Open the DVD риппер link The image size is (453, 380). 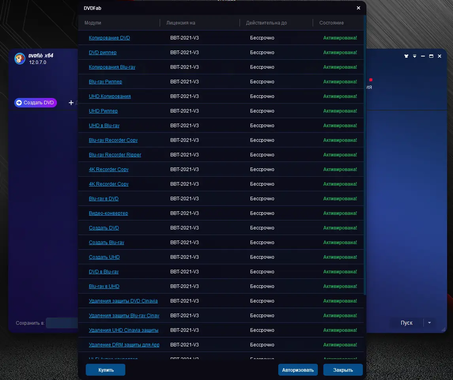102,52
